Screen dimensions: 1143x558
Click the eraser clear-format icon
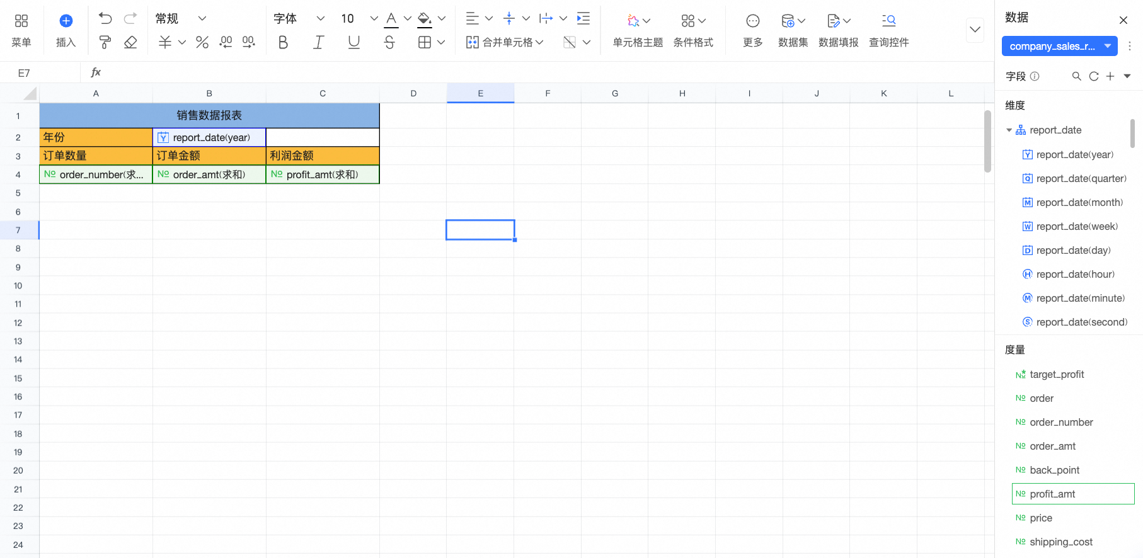pos(130,42)
